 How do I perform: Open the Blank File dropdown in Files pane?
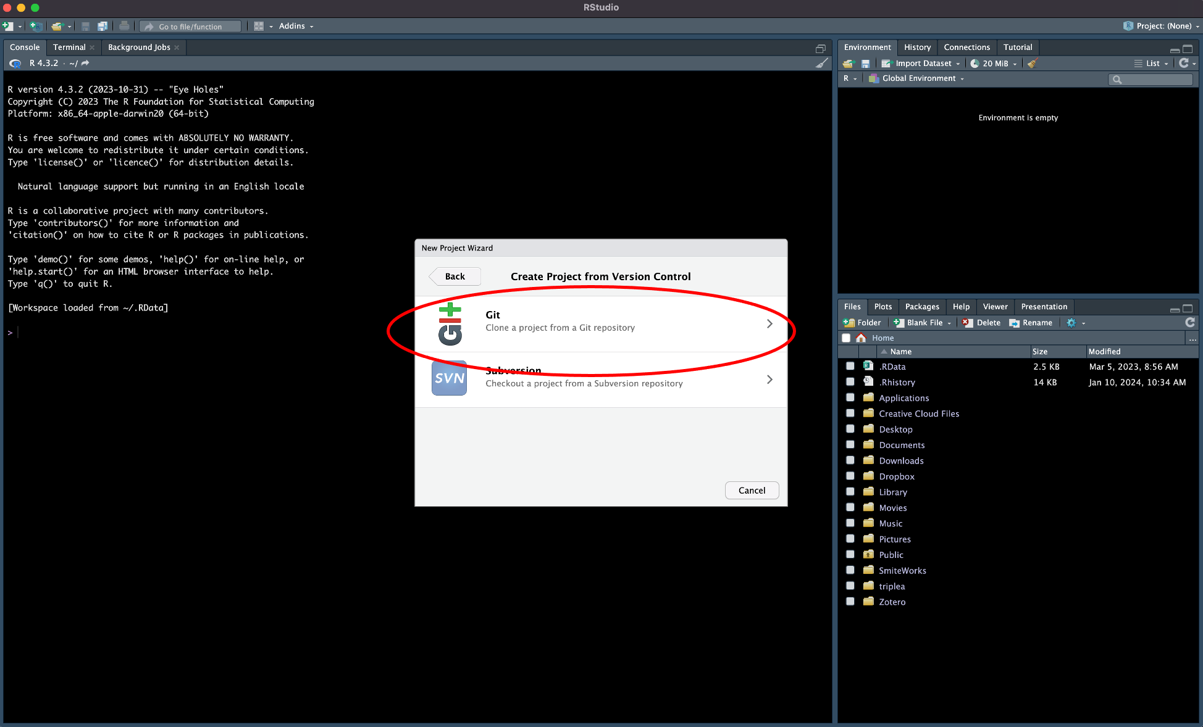(922, 322)
